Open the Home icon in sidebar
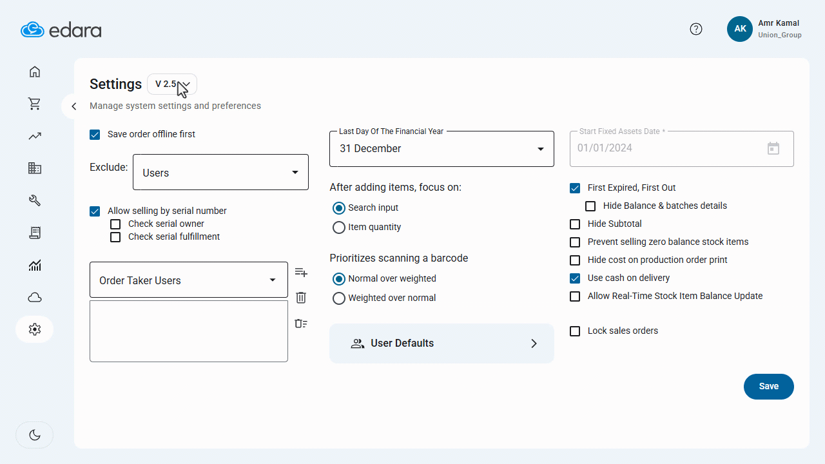 [x=35, y=72]
